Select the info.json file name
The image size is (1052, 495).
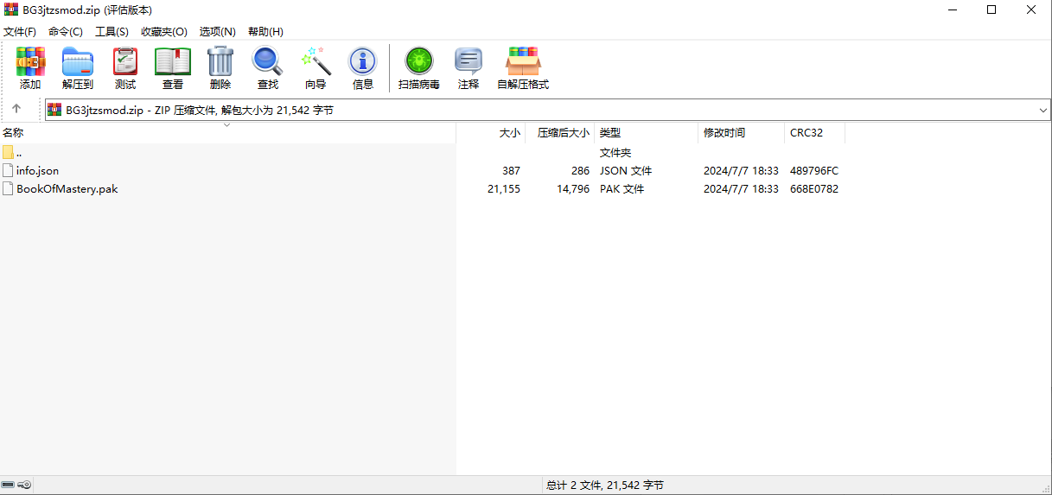click(x=37, y=170)
